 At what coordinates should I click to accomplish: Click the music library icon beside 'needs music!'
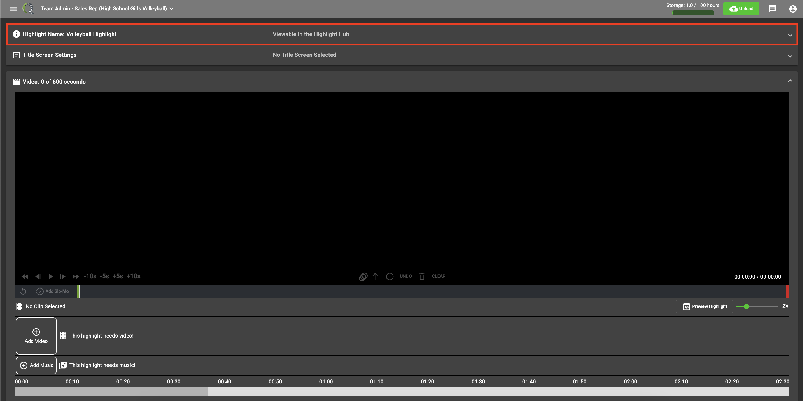(63, 365)
